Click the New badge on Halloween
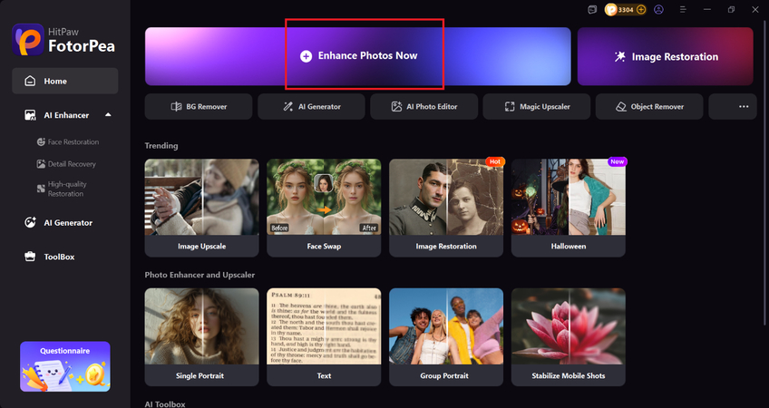The width and height of the screenshot is (769, 408). (617, 161)
